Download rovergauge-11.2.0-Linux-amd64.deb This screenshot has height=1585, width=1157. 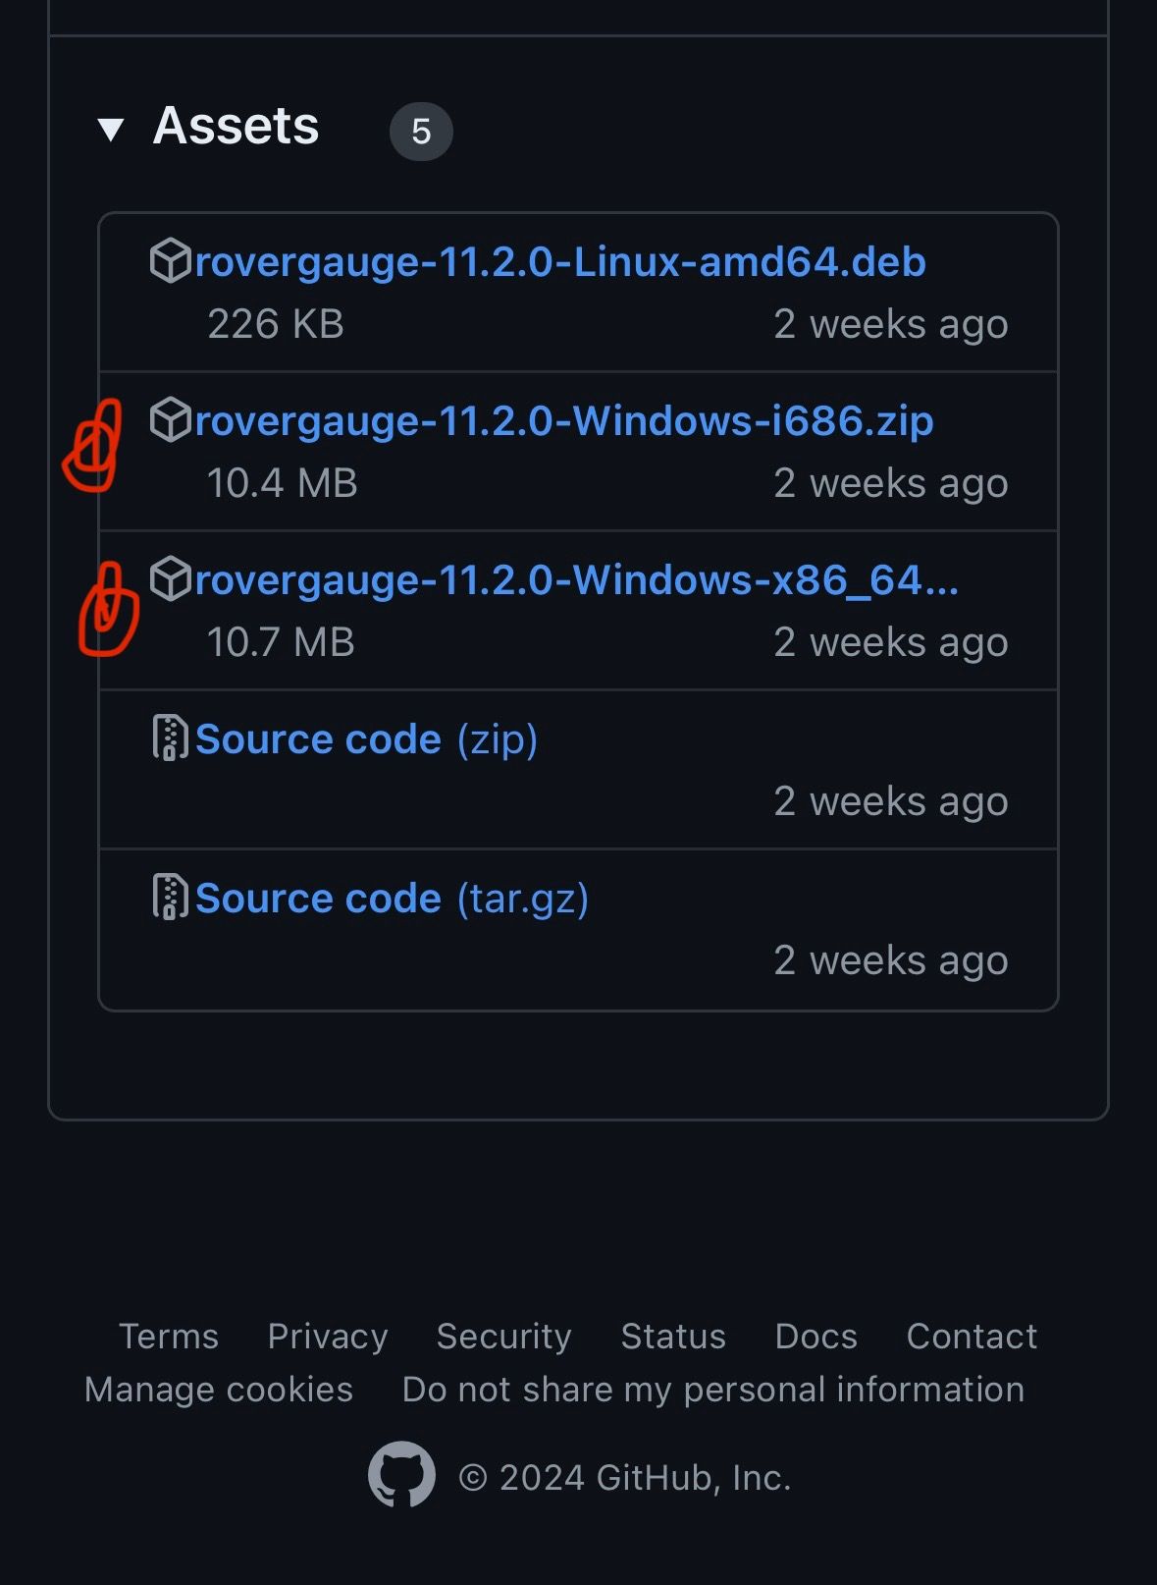(x=559, y=262)
